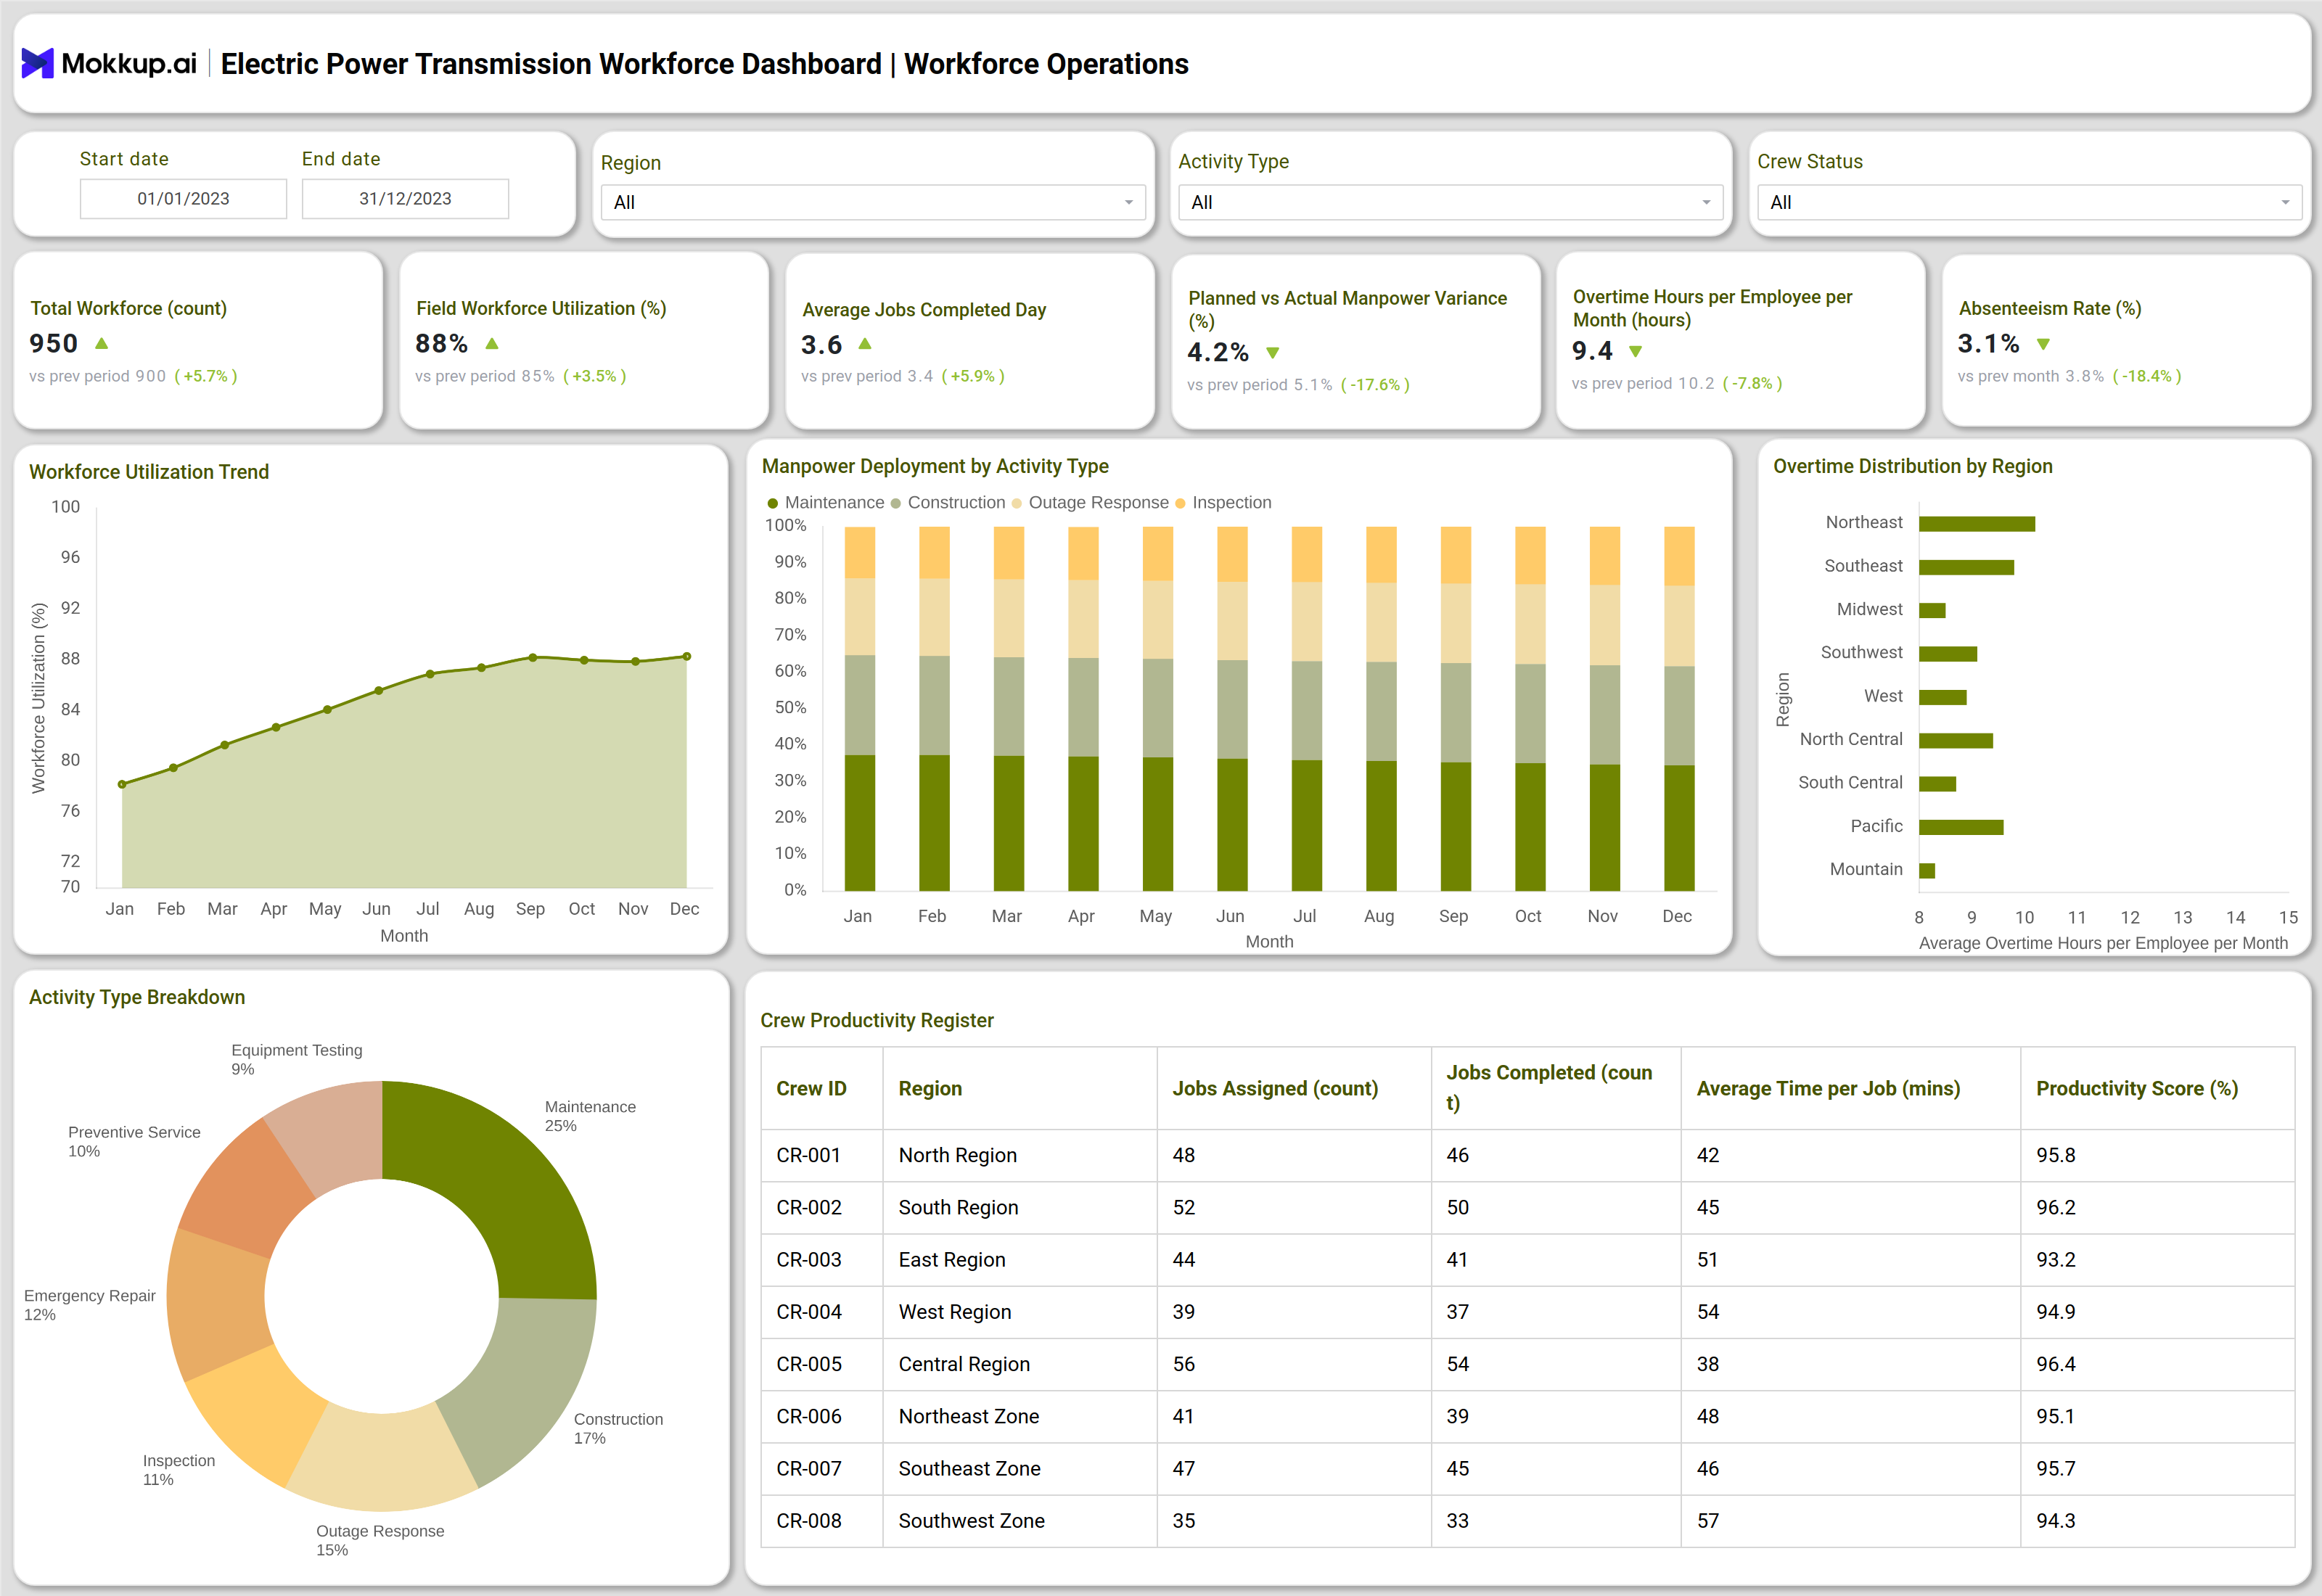Screen dimensions: 2322x1596
Task: Toggle the Maintenance legend item
Action: [x=826, y=502]
